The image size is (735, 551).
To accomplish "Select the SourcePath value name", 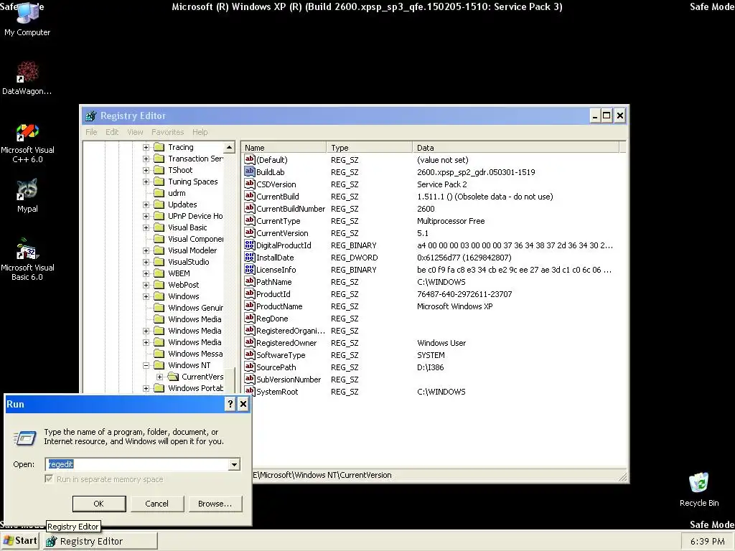I will click(276, 367).
